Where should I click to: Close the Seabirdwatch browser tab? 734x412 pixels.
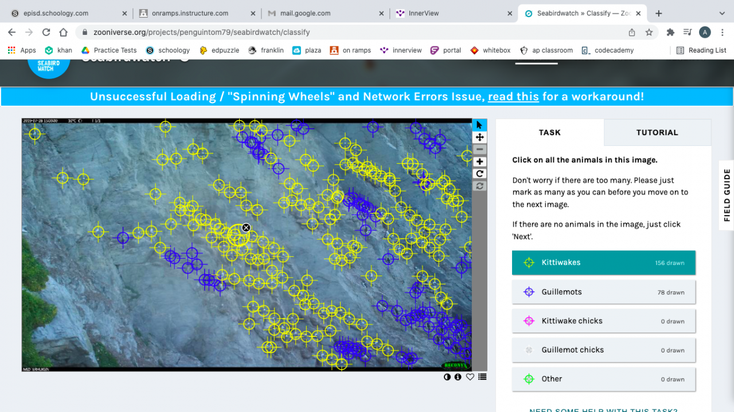click(637, 13)
